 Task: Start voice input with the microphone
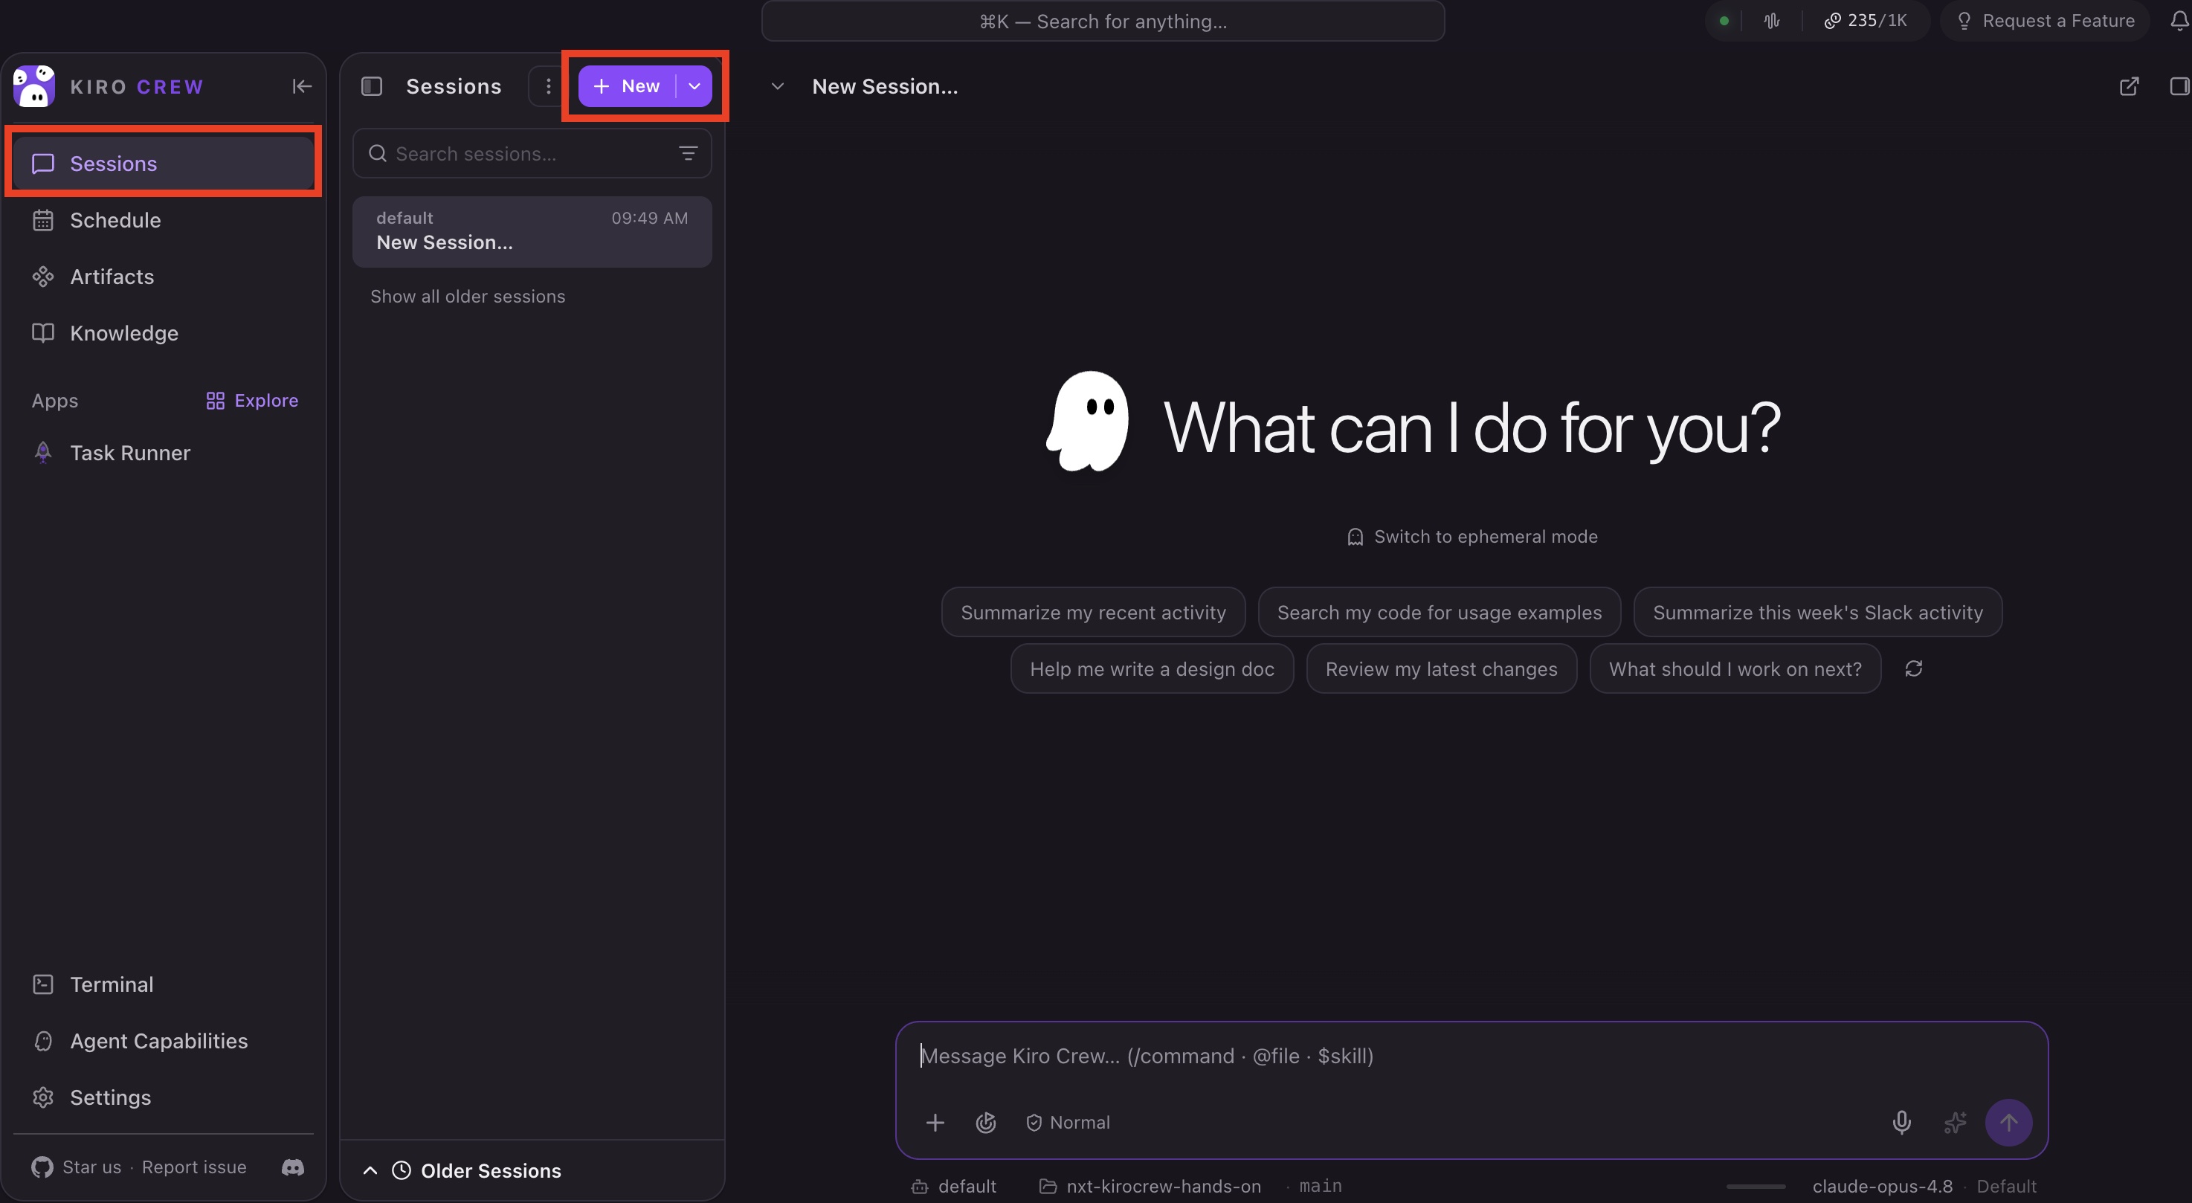tap(1901, 1122)
